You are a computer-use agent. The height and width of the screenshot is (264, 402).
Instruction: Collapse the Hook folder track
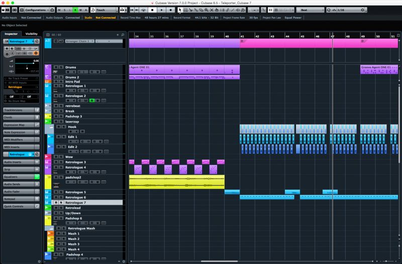51,127
